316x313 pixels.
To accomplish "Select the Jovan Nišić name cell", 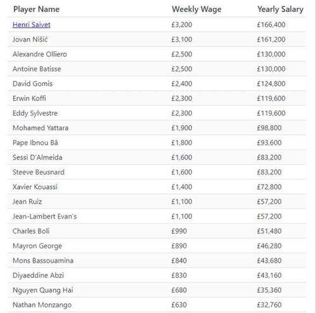I will click(x=30, y=39).
